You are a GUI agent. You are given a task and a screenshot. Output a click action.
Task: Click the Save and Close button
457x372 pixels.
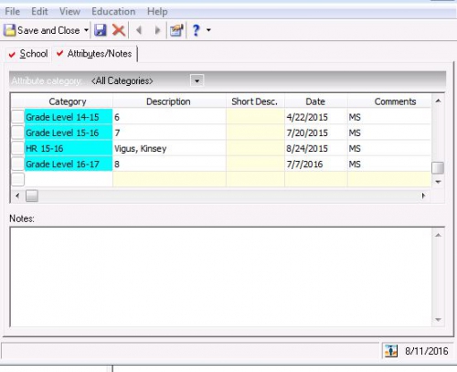tap(41, 30)
